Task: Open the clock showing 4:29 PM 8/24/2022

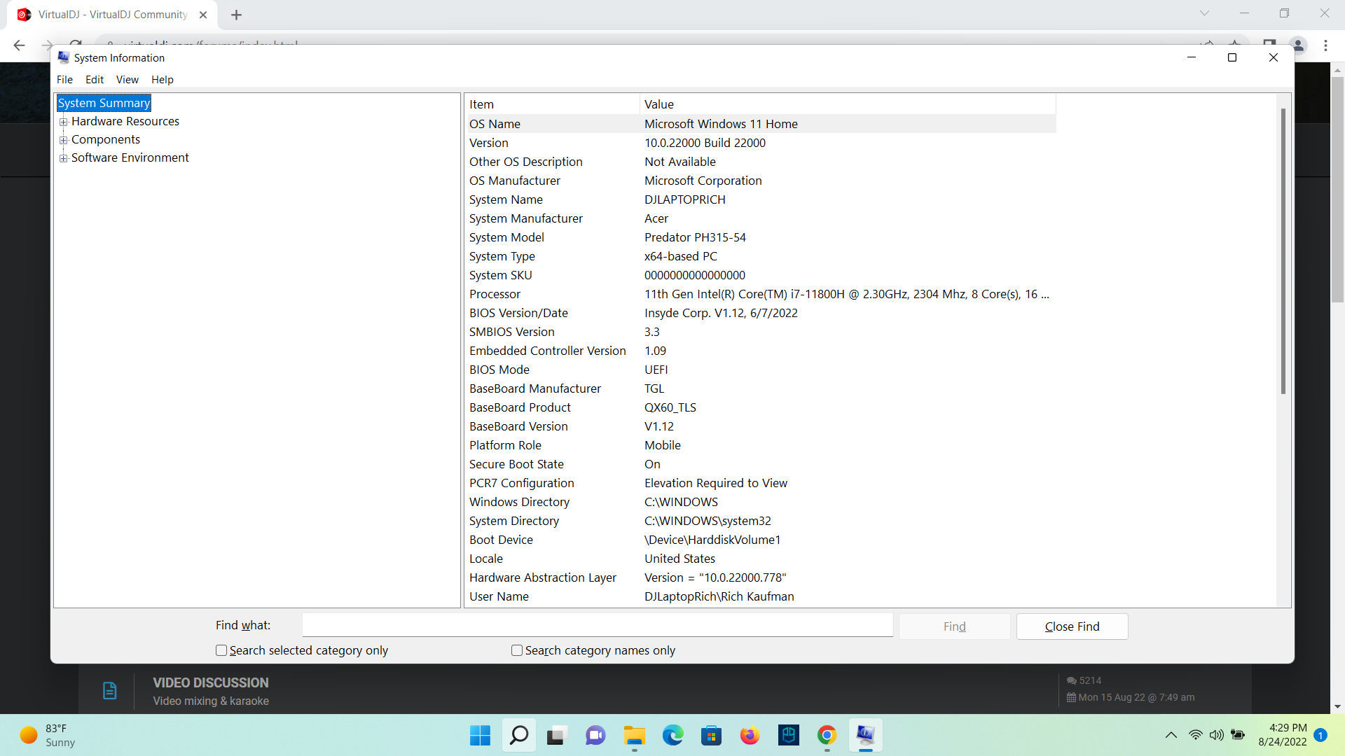Action: [x=1282, y=735]
